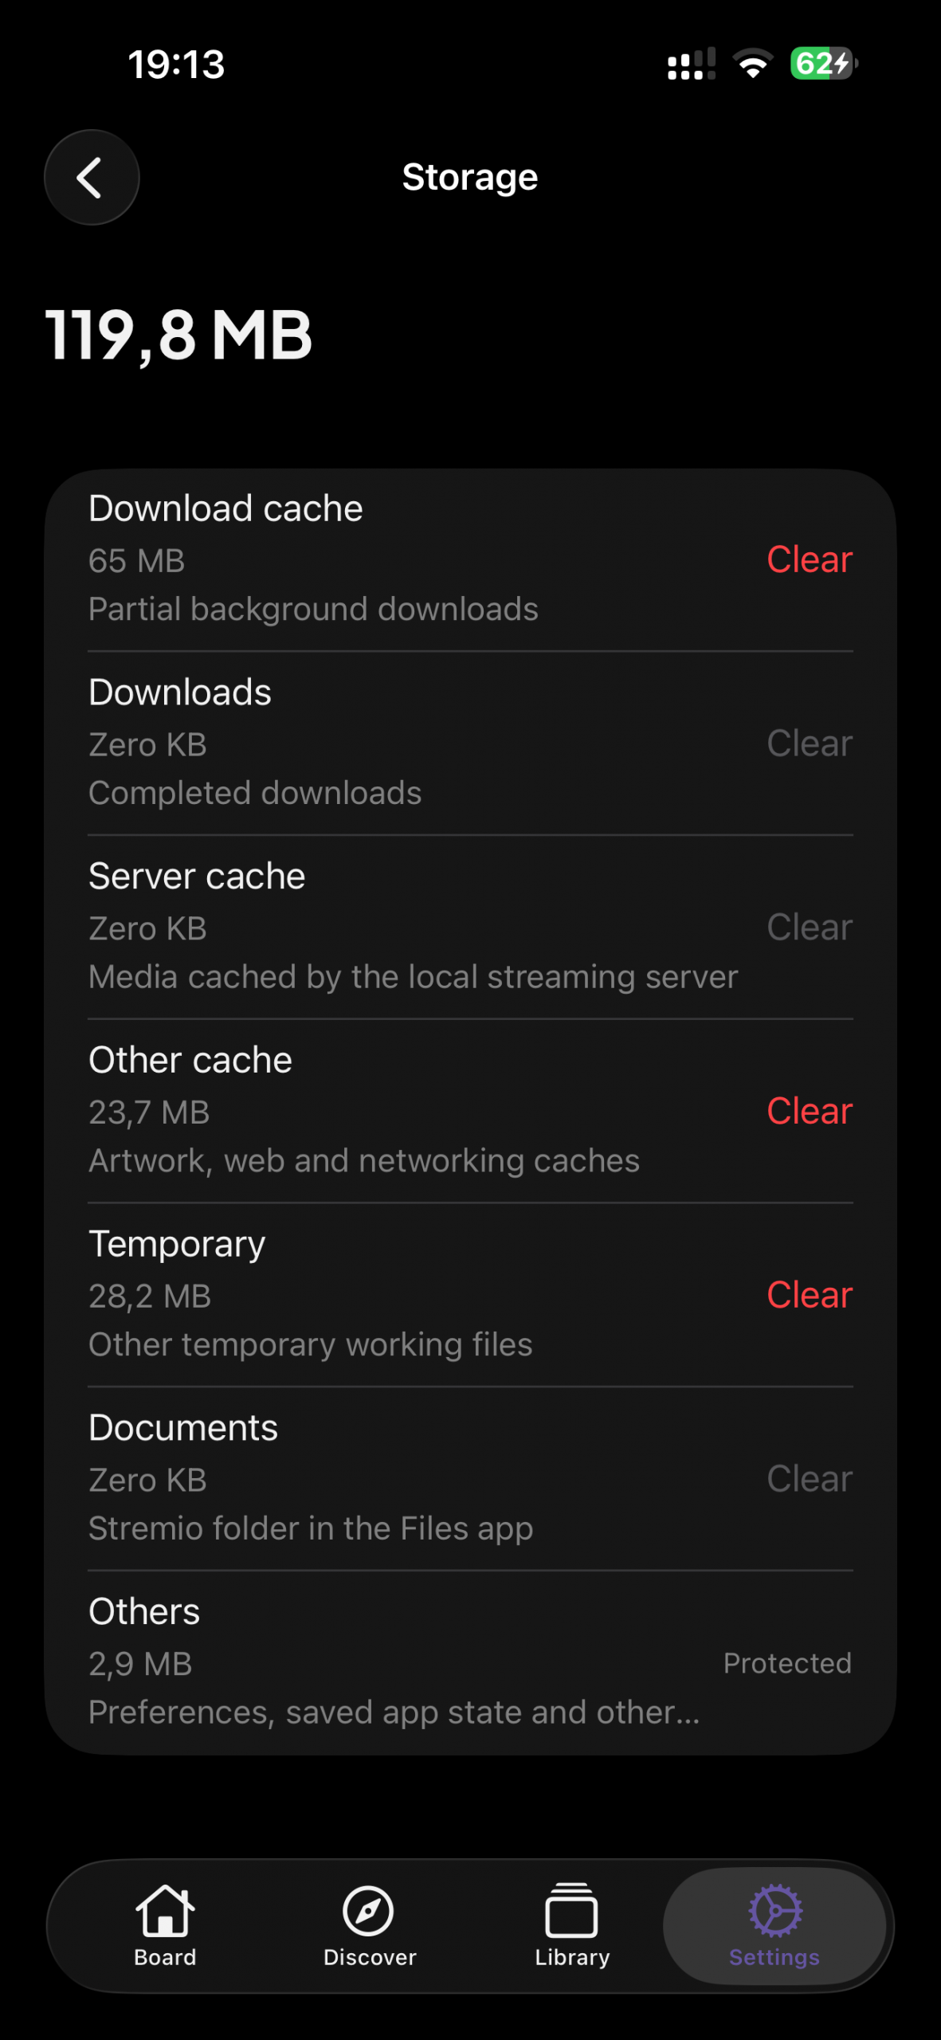Clear the 65 MB Download cache
This screenshot has width=941, height=2040.
point(810,559)
